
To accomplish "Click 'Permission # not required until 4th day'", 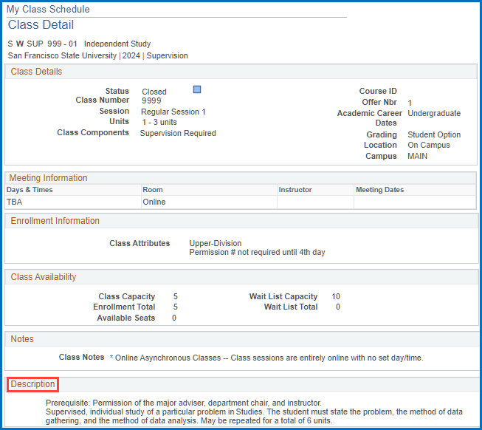I will [257, 252].
